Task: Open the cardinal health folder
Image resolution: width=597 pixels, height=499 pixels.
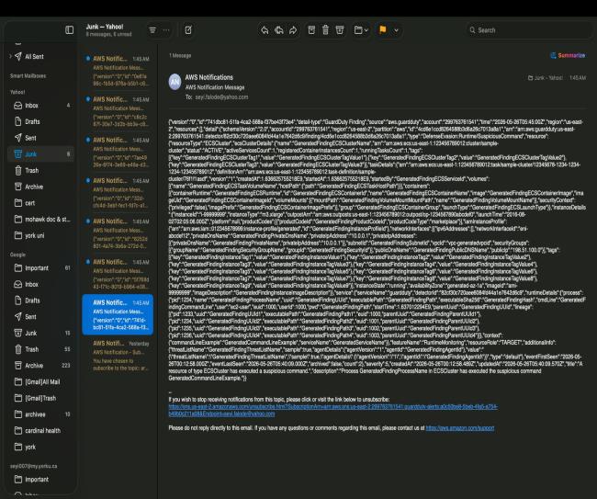Action: [x=41, y=430]
